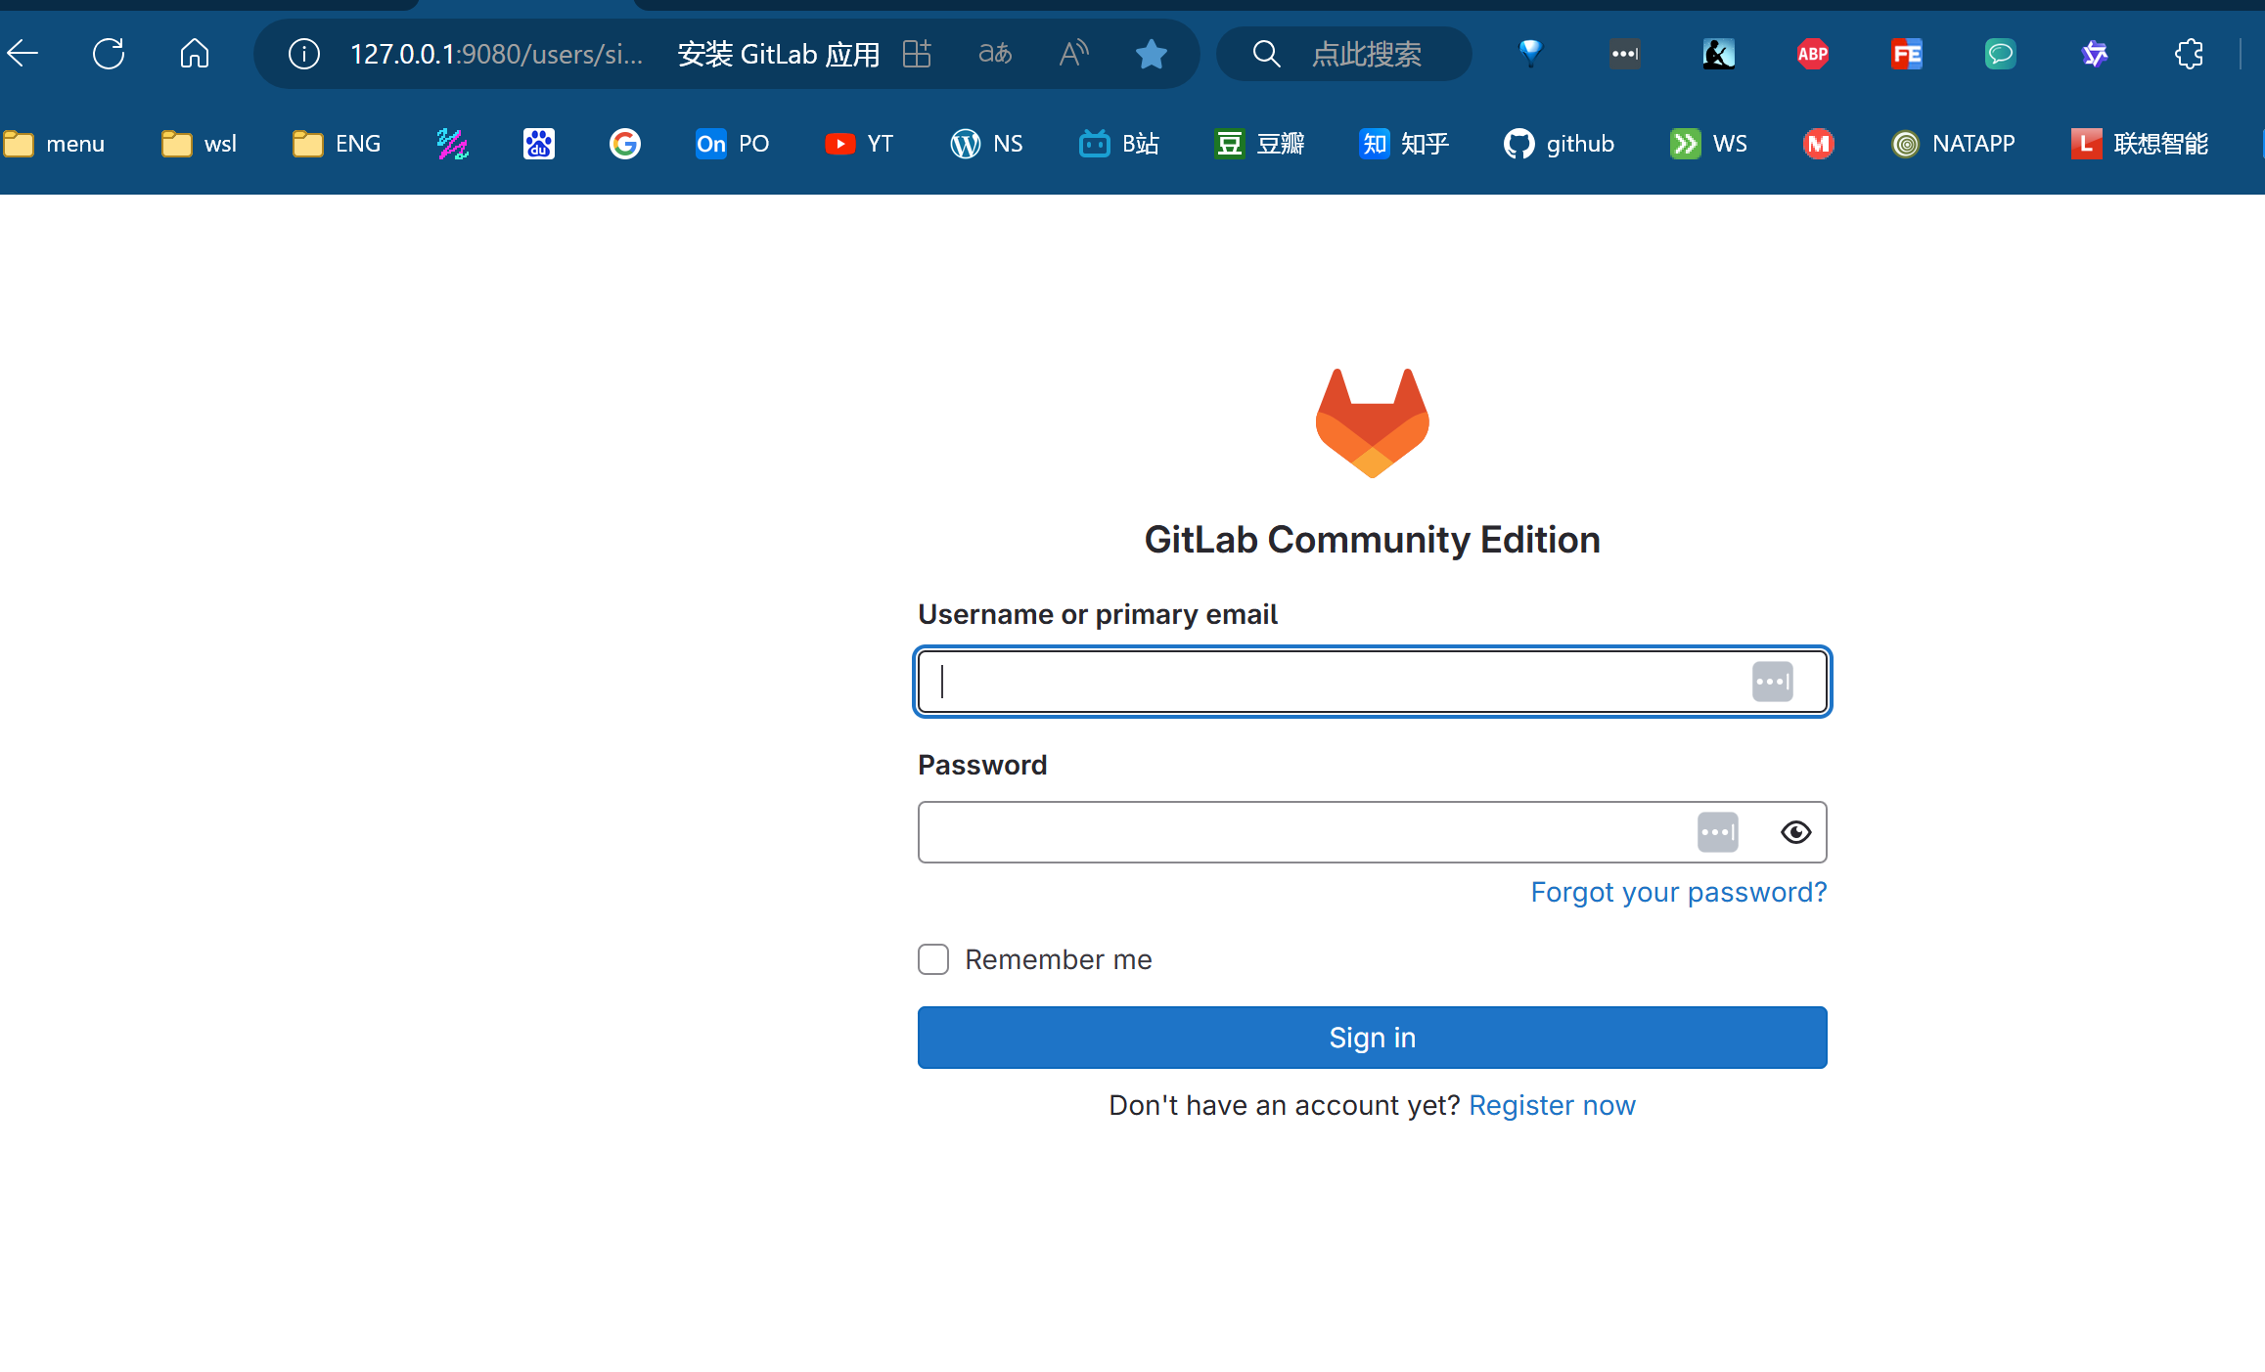The width and height of the screenshot is (2265, 1372).
Task: Open the extensions puzzle piece menu
Action: (x=2189, y=54)
